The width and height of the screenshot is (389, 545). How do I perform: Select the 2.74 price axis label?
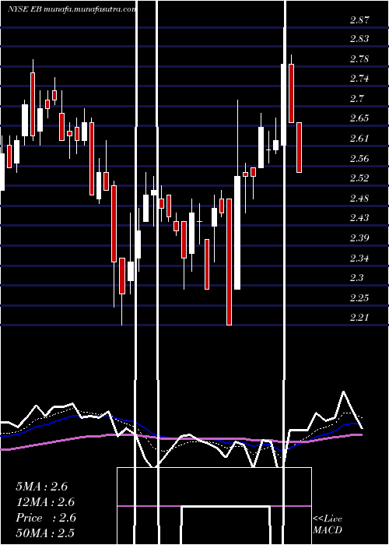(x=359, y=79)
